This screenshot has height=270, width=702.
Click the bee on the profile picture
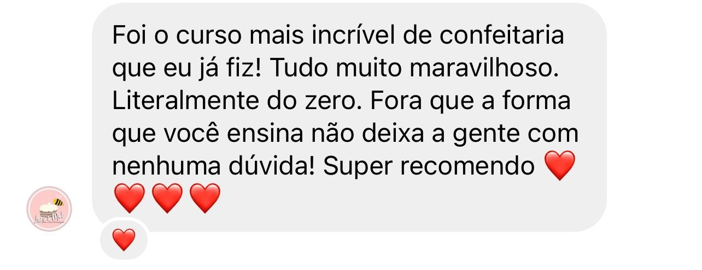58,202
